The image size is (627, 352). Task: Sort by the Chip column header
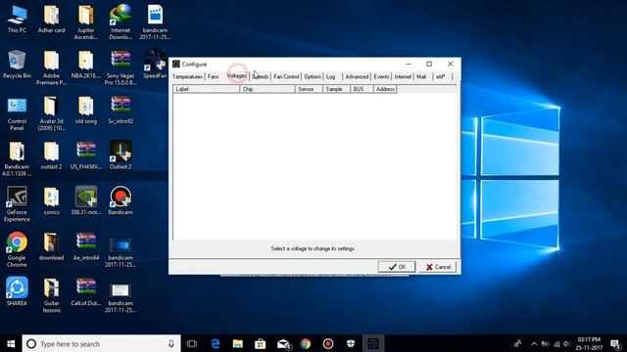point(267,89)
